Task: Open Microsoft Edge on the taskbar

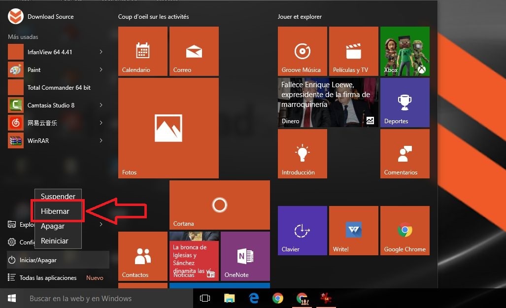Action: click(254, 298)
